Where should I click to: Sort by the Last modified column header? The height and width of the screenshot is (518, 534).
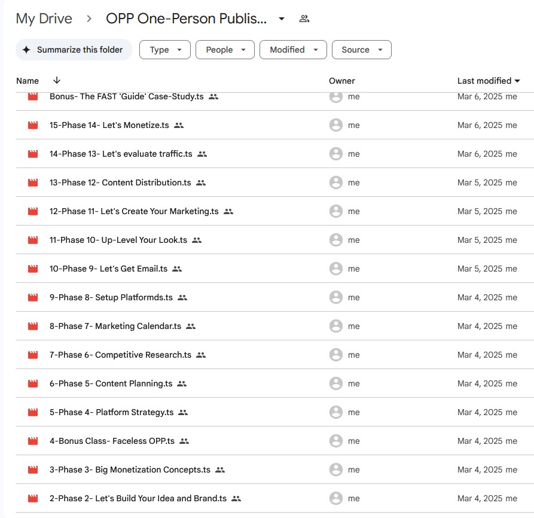484,81
